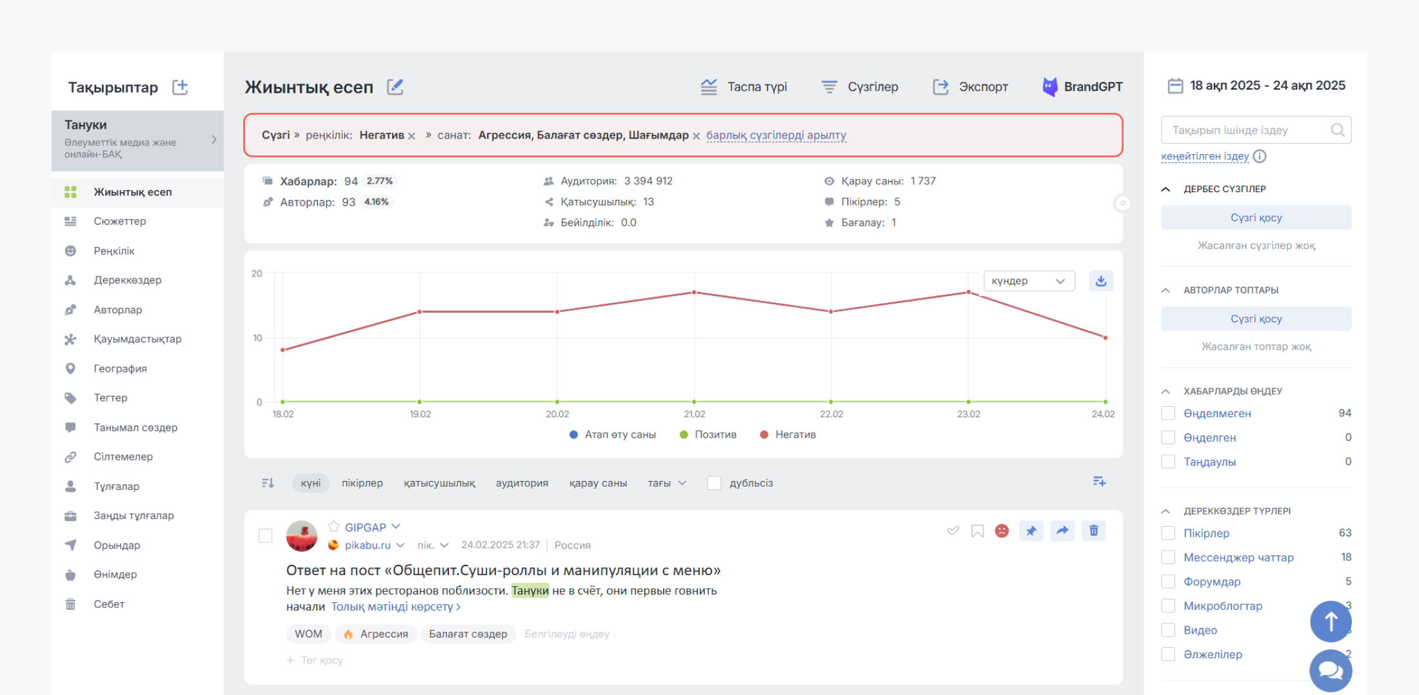Mark the GIPGAP message as processed
Screen dimensions: 1419x695
(x=953, y=531)
